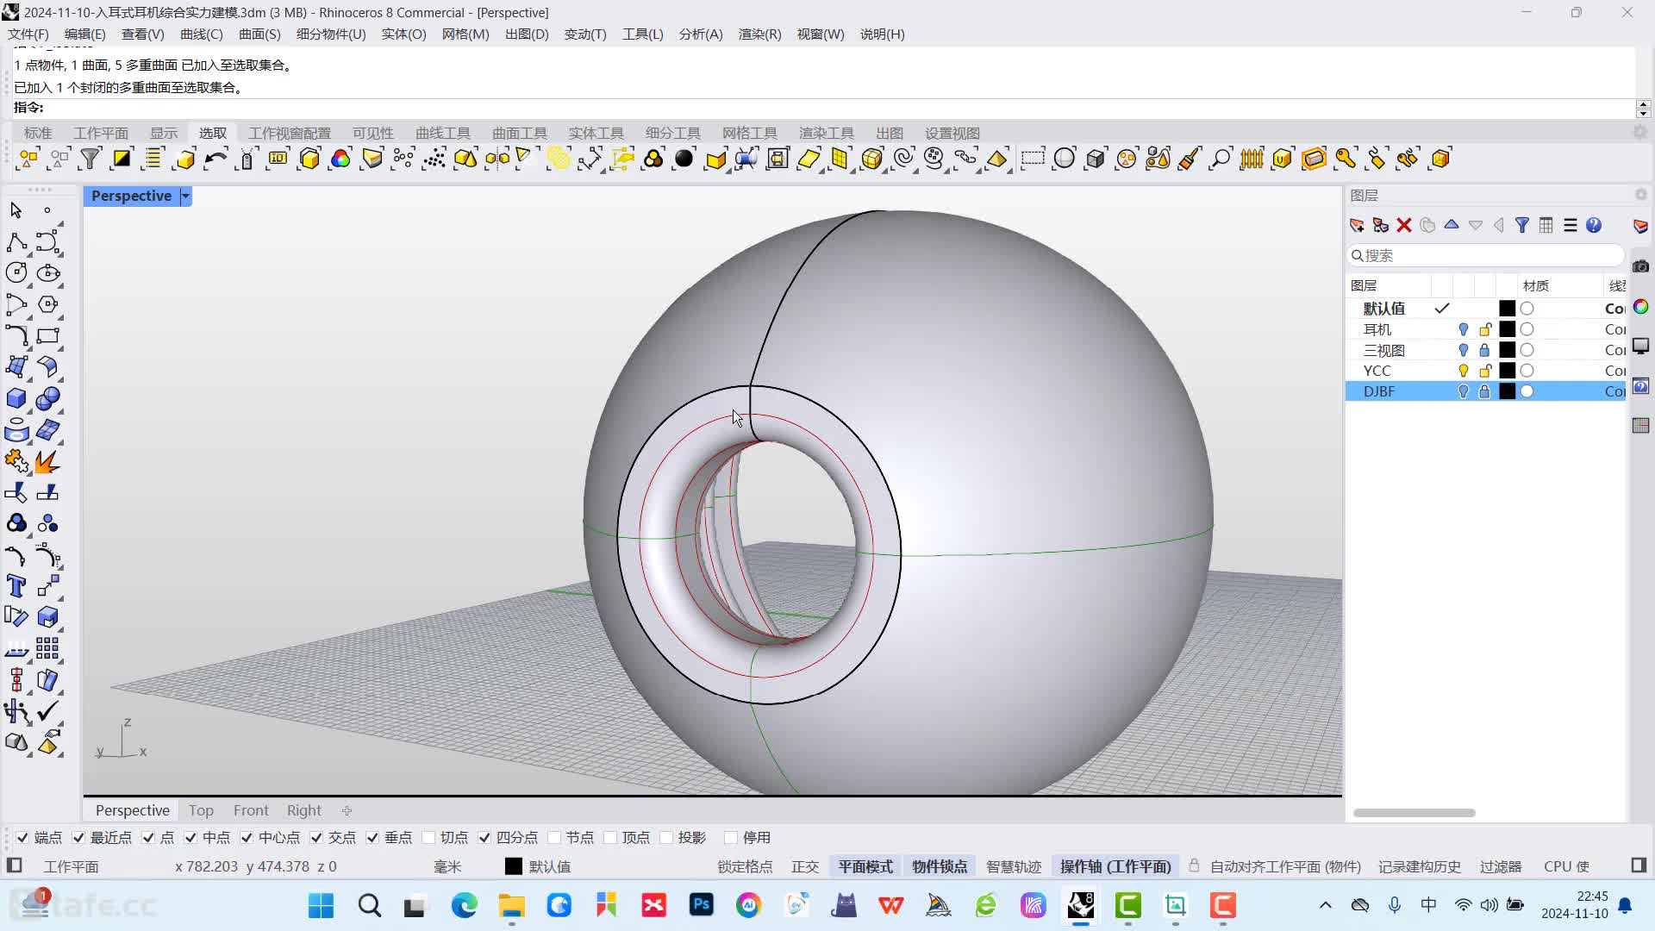Viewport: 1655px width, 931px height.
Task: Click red X Delete Layer icon
Action: coord(1404,225)
